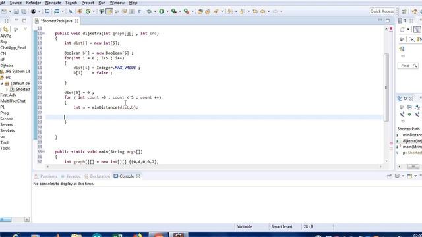Click the green Run button icon

tap(162, 11)
